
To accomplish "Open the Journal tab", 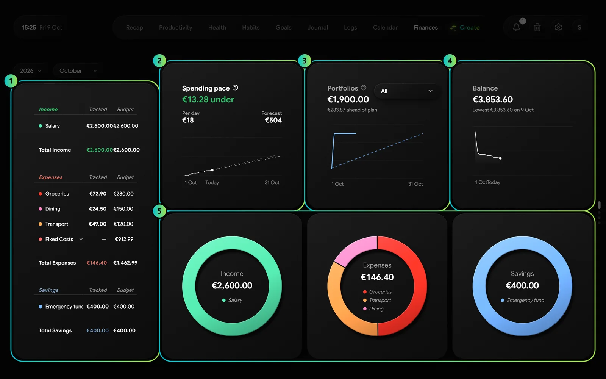I will coord(318,28).
